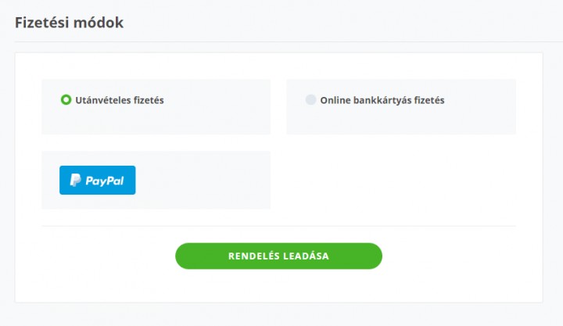
Task: Select the Utánvételes fizetés radio button
Action: [x=66, y=100]
